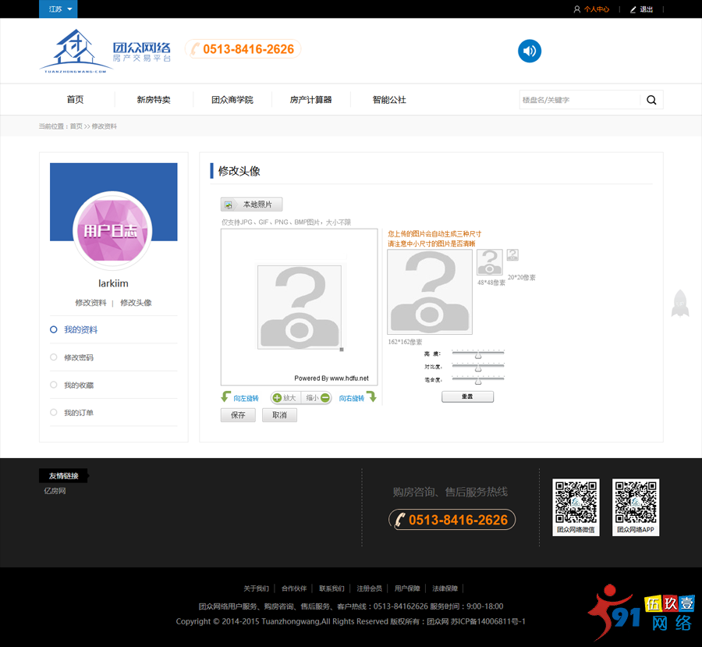Zoom out with the 缩小 minus icon

tap(325, 398)
